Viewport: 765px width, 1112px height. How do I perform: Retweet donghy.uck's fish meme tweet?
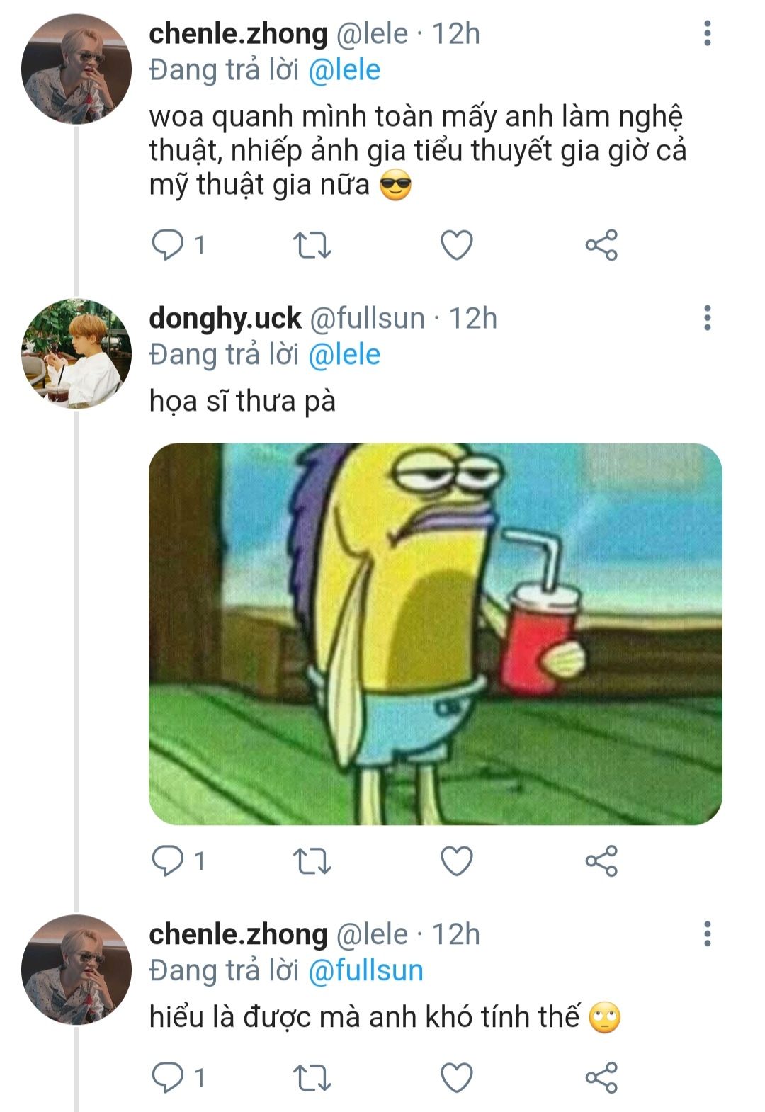[x=312, y=861]
